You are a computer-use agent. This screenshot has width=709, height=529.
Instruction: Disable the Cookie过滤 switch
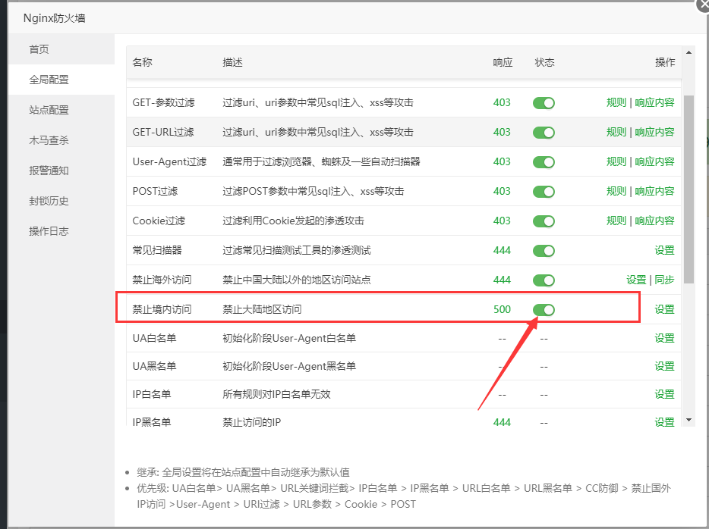(544, 221)
